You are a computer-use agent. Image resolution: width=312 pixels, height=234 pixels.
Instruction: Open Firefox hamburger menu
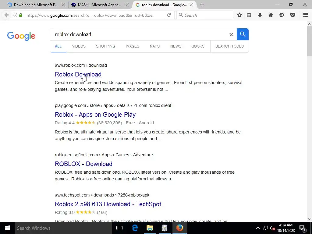click(306, 15)
